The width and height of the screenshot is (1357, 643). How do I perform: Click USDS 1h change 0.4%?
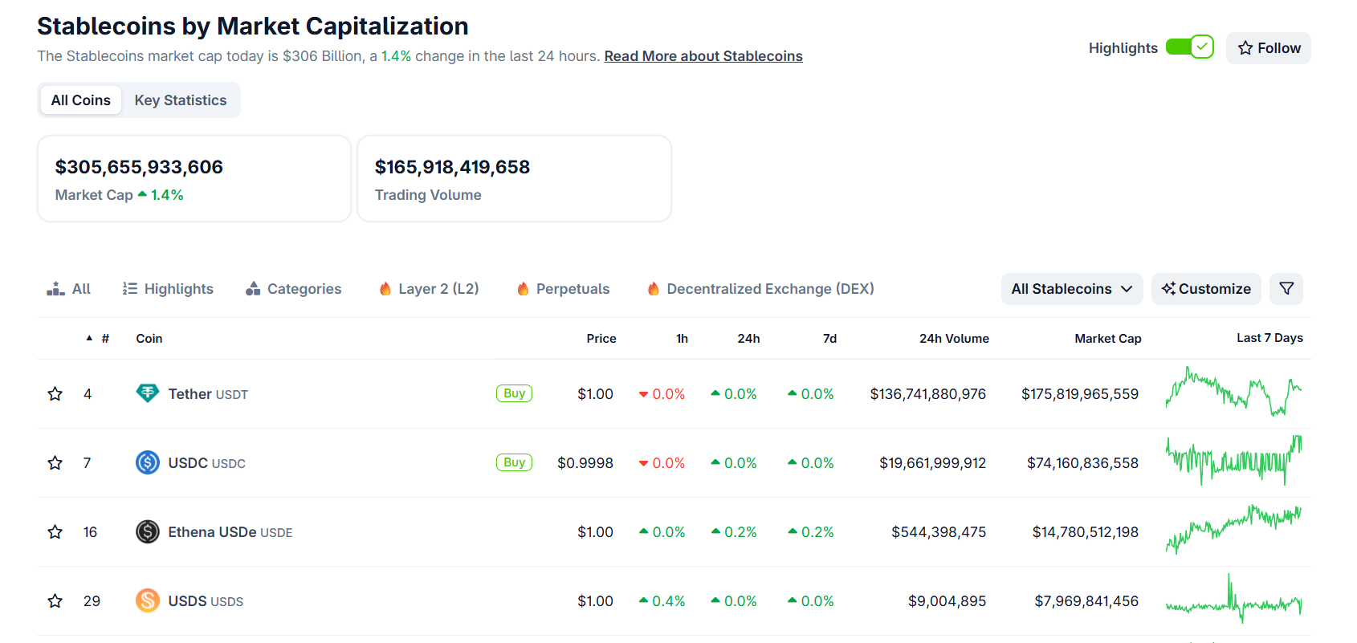[662, 601]
